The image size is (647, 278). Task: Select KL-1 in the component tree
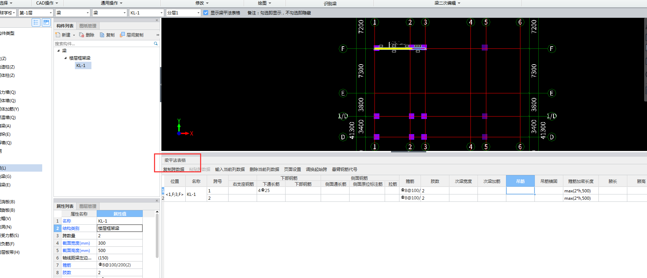83,66
